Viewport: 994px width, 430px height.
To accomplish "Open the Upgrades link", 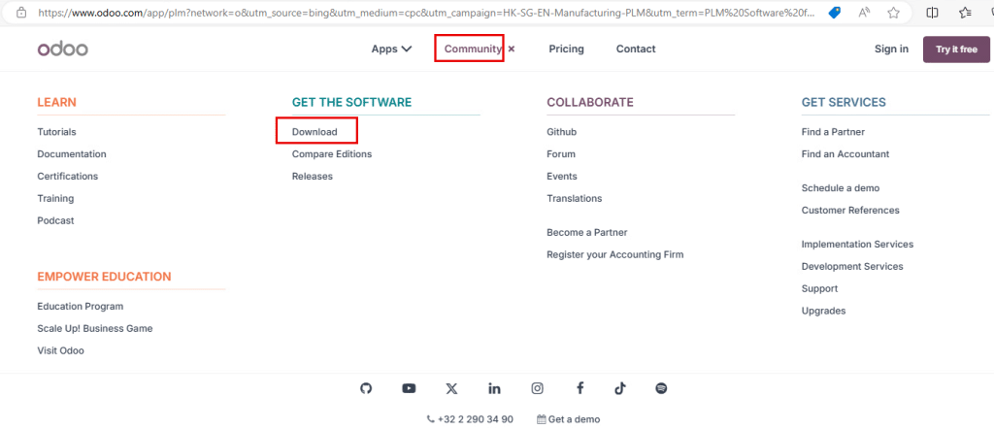I will pyautogui.click(x=823, y=311).
